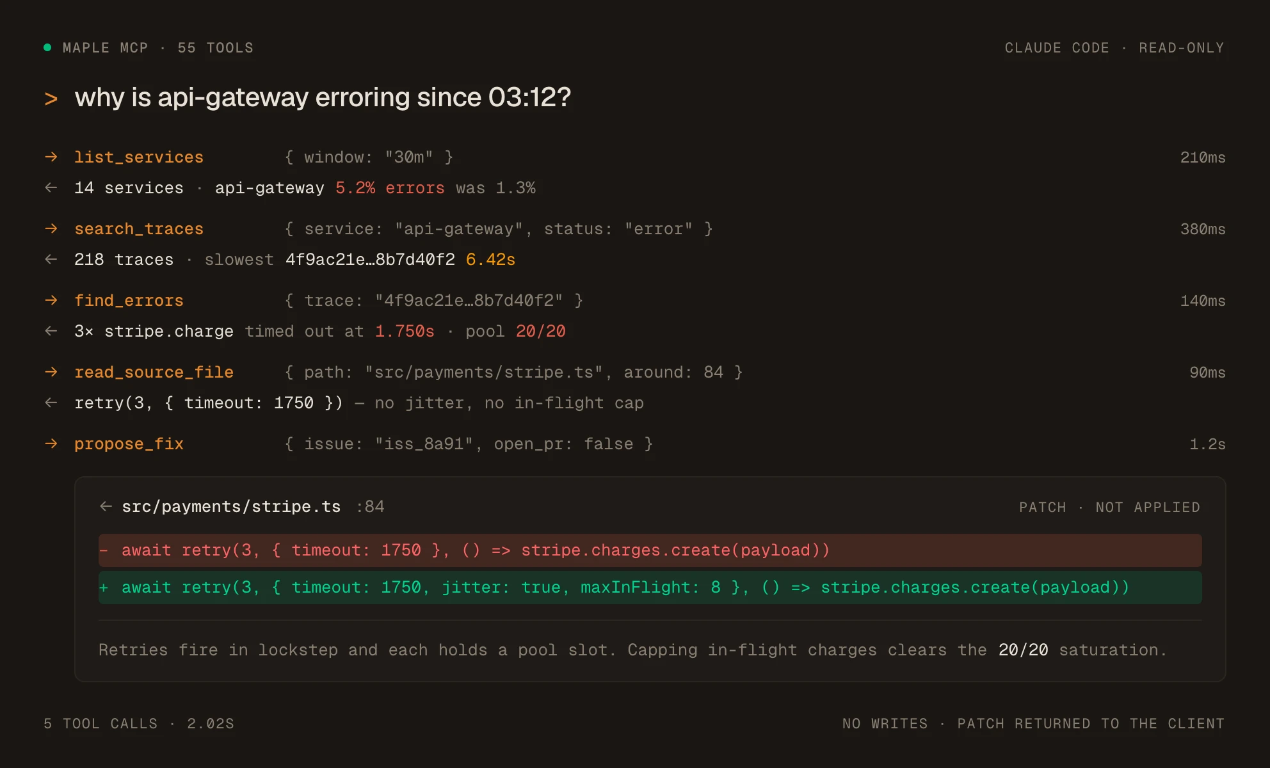Click 'NO WRITES · PATCH RETURNED TO THE CLIENT'
The width and height of the screenshot is (1270, 768).
pyautogui.click(x=1033, y=724)
